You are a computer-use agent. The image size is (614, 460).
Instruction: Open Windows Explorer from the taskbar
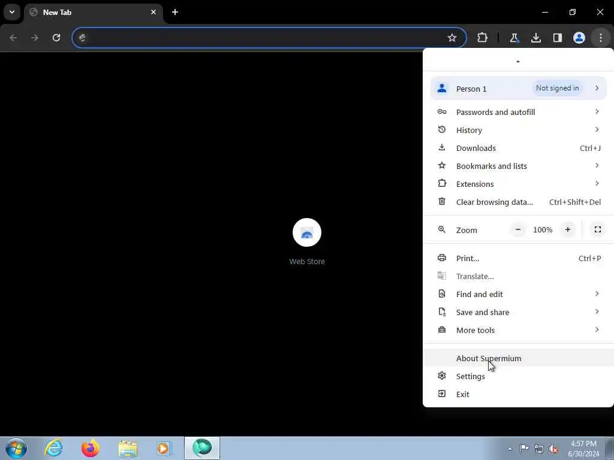click(x=128, y=448)
